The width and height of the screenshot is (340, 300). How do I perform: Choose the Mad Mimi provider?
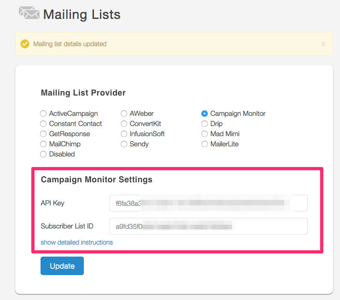[205, 134]
